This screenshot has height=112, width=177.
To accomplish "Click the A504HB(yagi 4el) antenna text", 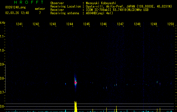I will click(x=99, y=13).
